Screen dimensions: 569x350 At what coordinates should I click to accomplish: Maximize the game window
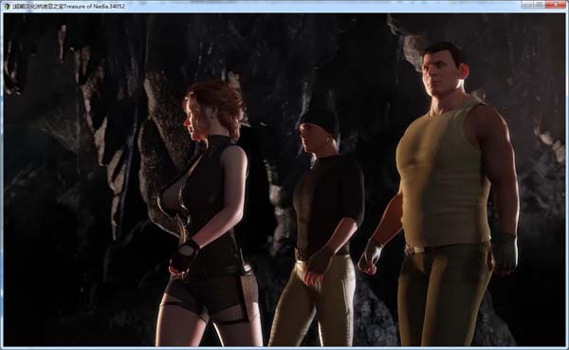[x=540, y=5]
